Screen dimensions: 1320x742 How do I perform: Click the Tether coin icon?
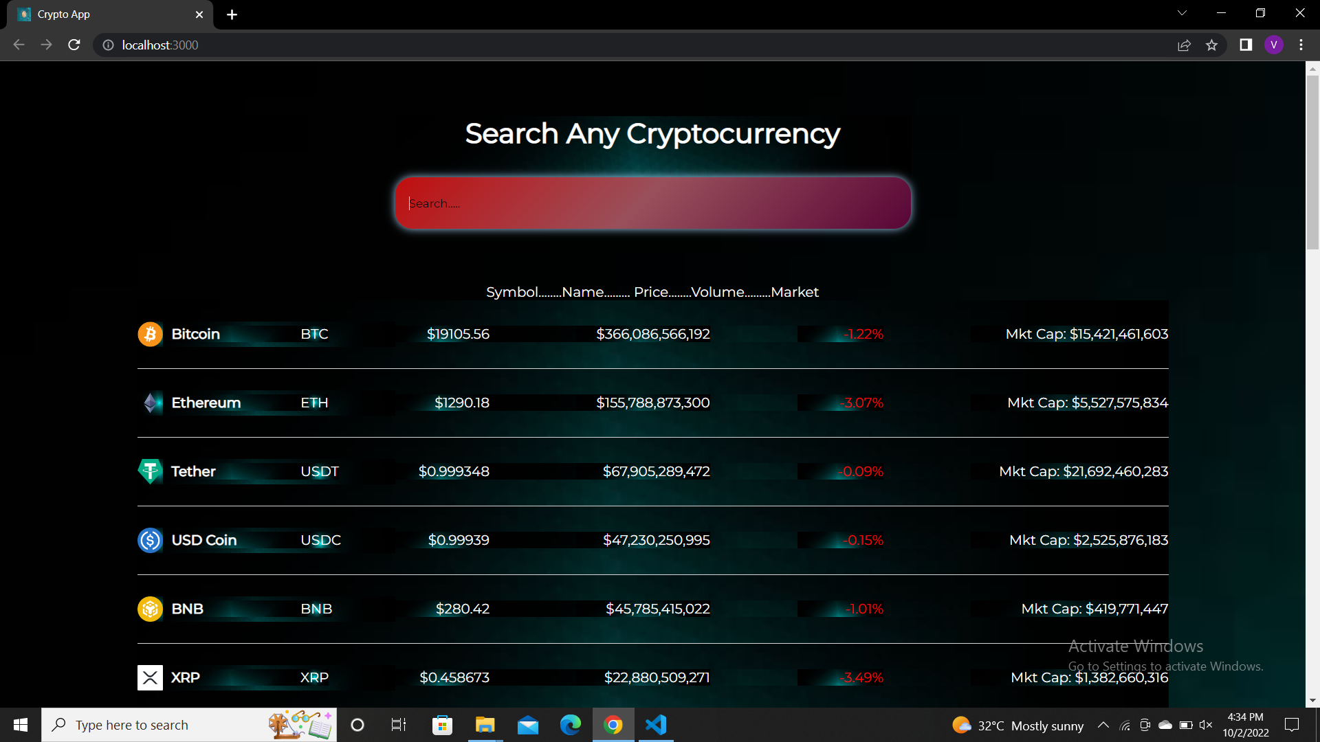pyautogui.click(x=150, y=471)
